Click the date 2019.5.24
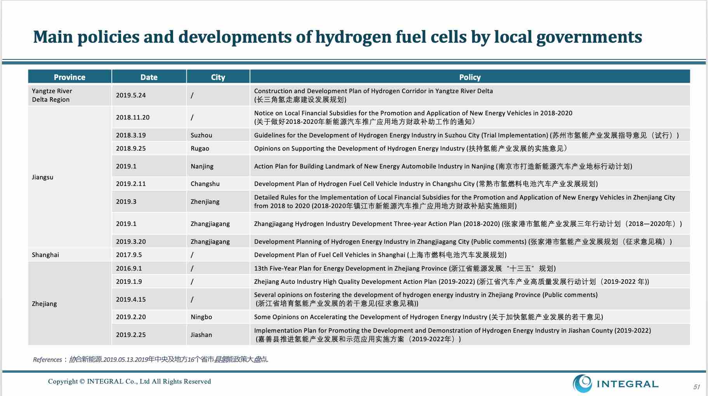The height and width of the screenshot is (396, 708). click(x=131, y=95)
